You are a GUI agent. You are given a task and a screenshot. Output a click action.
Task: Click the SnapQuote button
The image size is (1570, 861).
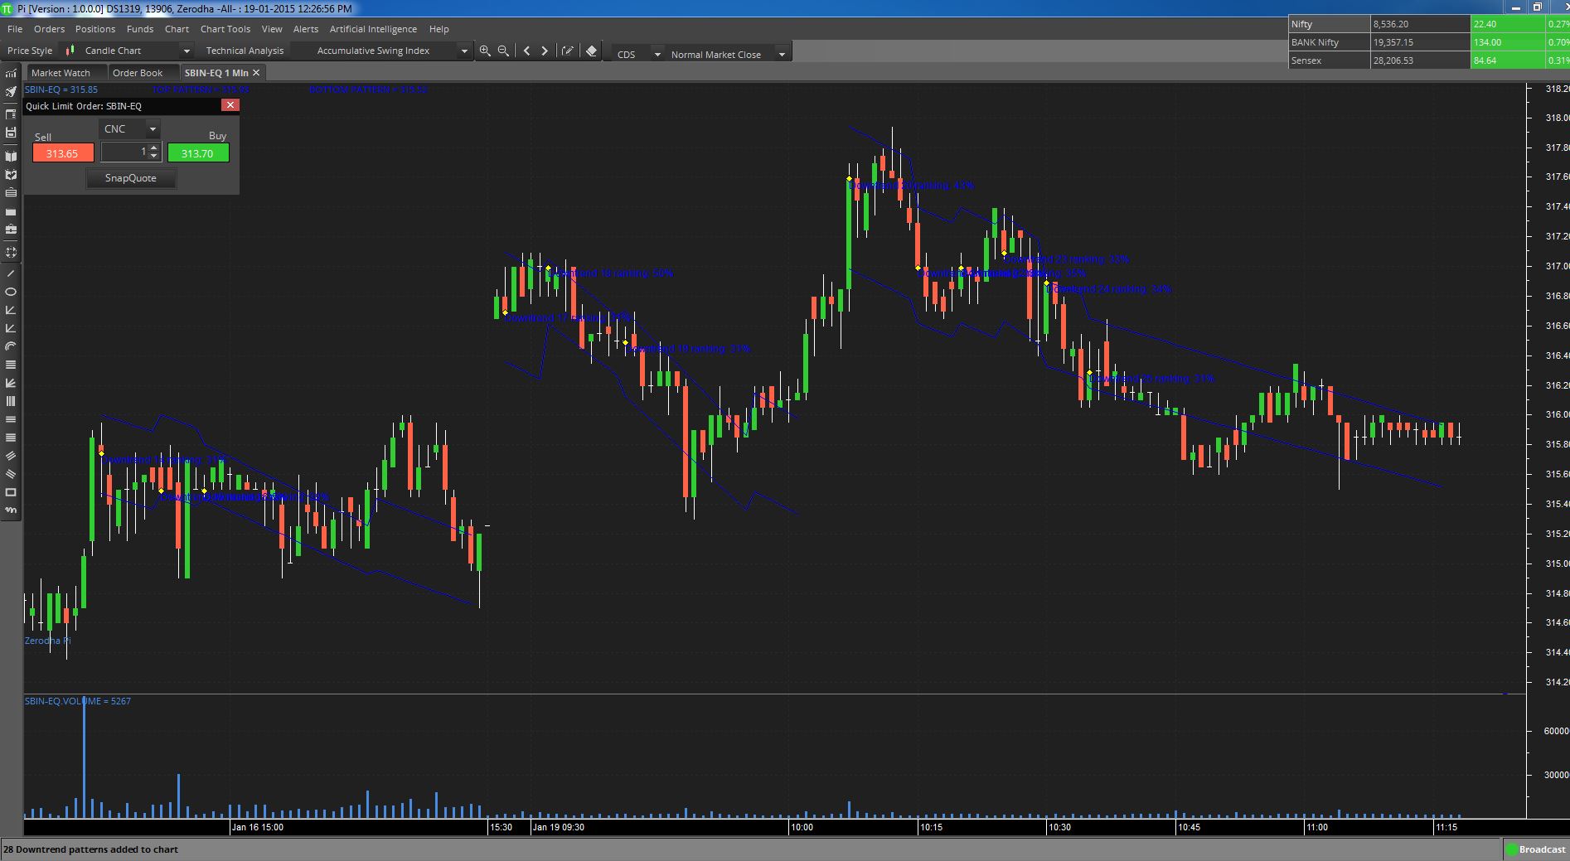(x=131, y=178)
